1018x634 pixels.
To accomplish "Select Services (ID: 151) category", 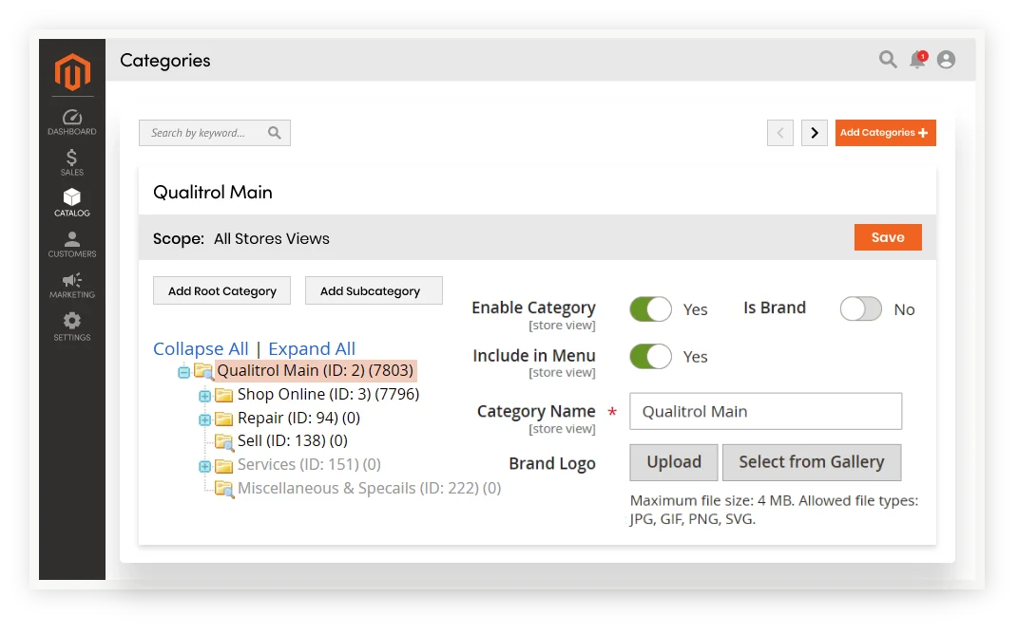I will click(309, 465).
